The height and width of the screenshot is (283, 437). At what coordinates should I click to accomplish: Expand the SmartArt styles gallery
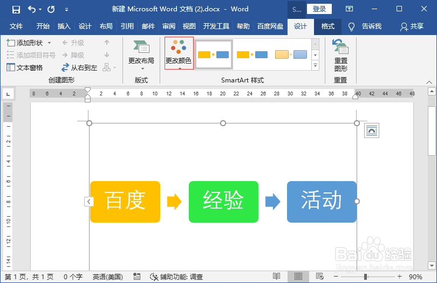(x=315, y=65)
